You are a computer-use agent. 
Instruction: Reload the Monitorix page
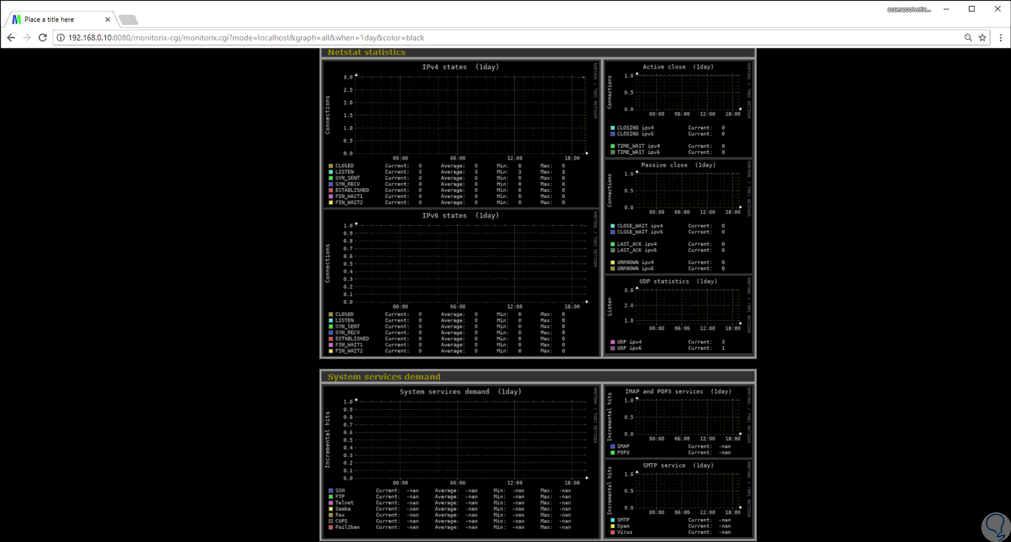click(43, 38)
